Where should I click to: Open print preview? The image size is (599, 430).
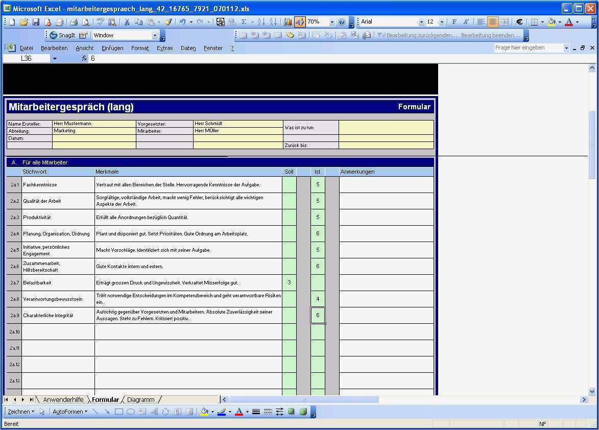click(85, 22)
